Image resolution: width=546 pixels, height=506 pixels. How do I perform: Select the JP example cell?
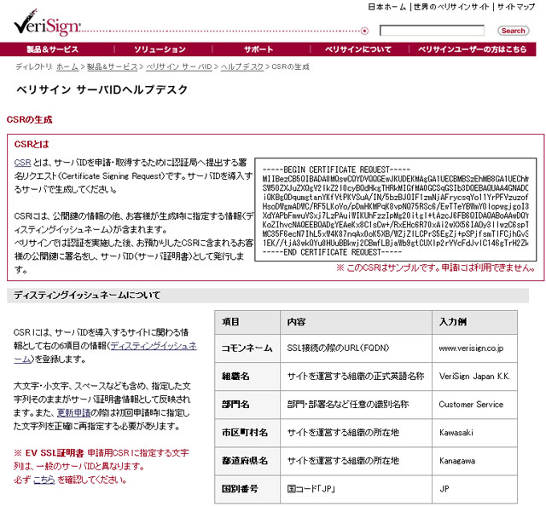[474, 489]
